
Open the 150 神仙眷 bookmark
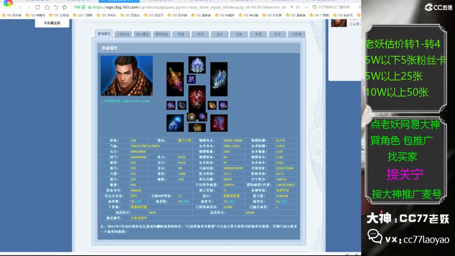(x=248, y=15)
